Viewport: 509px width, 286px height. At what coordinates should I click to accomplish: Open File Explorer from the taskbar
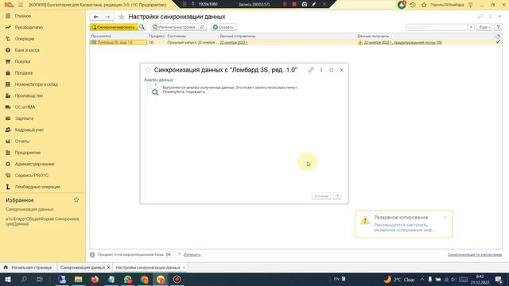coord(78,280)
